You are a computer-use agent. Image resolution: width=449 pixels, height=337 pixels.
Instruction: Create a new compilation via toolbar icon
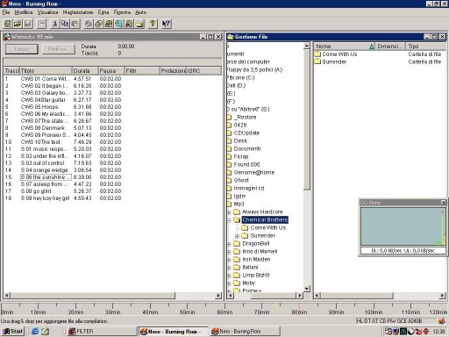pos(8,24)
